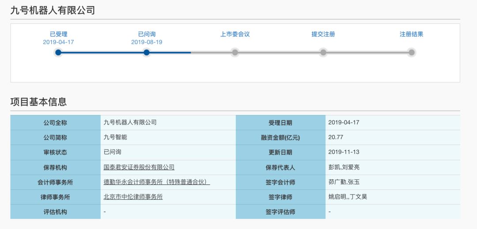Open the 北京市中伦律师事务所 law firm link

(x=133, y=197)
